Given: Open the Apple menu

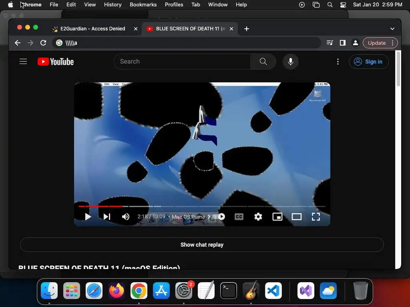Looking at the screenshot, I should (11, 5).
